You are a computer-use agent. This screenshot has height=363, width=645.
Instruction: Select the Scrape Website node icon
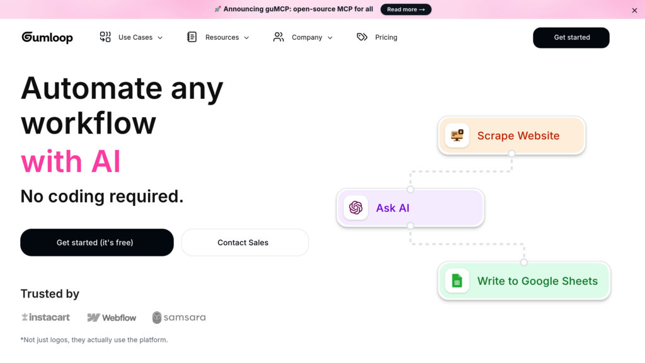click(x=456, y=135)
